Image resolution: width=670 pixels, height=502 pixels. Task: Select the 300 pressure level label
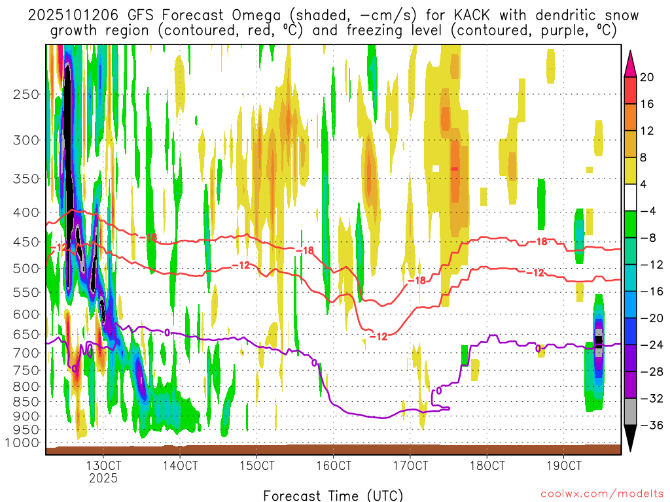[26, 140]
